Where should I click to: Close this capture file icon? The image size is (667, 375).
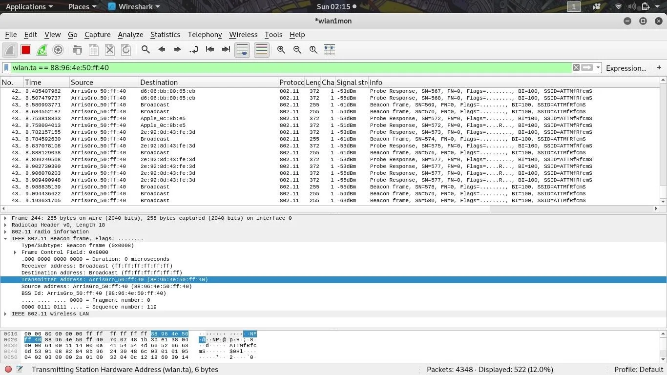pos(110,50)
